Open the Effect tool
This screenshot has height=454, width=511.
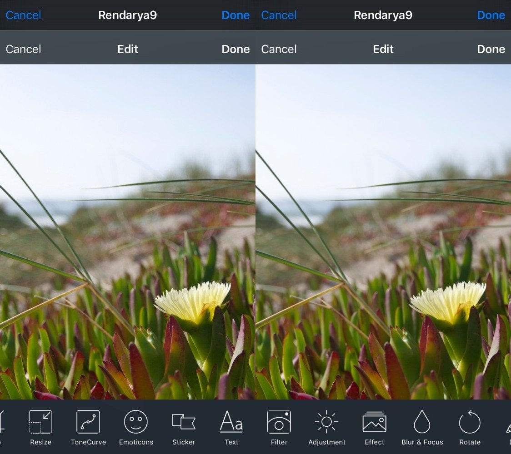(375, 427)
